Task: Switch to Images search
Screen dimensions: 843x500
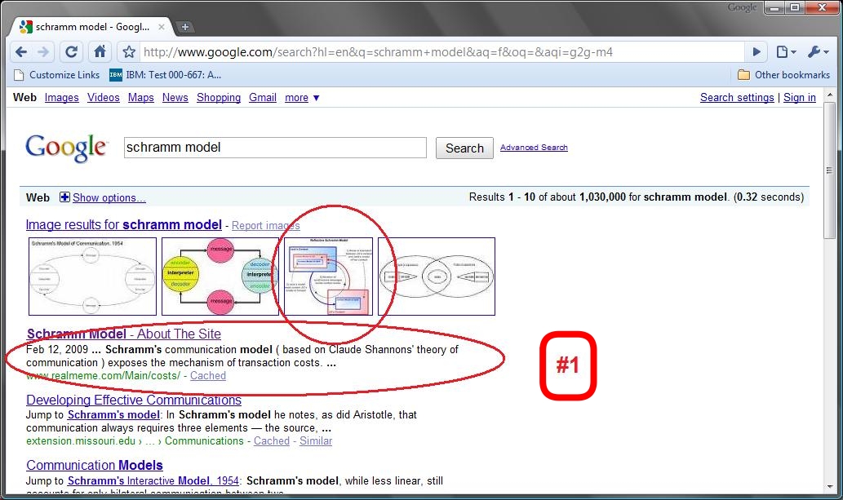Action: click(x=62, y=97)
